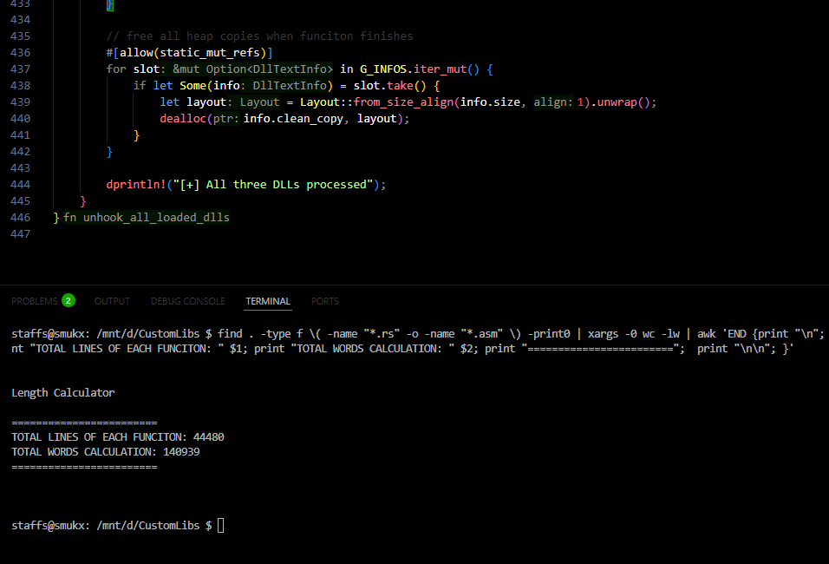Select the TERMINAL tab
The image size is (829, 564).
[268, 301]
